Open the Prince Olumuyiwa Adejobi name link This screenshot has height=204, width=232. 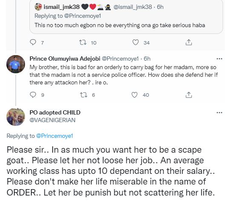[65, 59]
